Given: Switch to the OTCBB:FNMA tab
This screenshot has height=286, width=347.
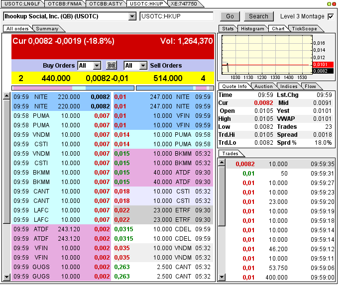Looking at the screenshot, I should [65, 4].
